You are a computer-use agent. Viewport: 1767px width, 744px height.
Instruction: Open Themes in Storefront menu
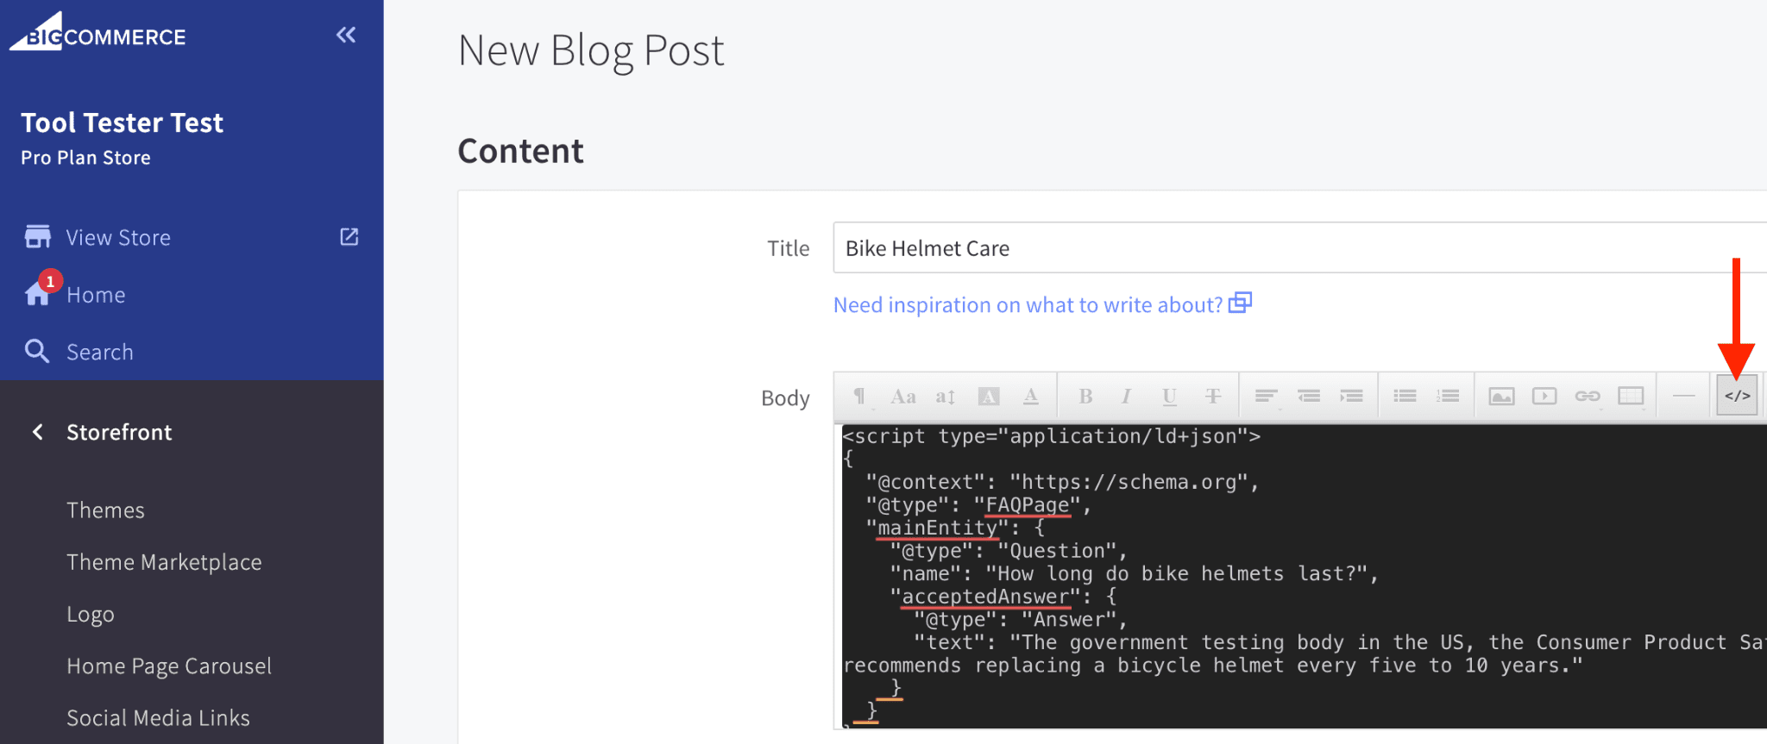point(105,510)
